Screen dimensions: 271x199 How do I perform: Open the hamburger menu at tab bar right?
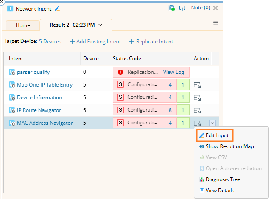(216, 23)
